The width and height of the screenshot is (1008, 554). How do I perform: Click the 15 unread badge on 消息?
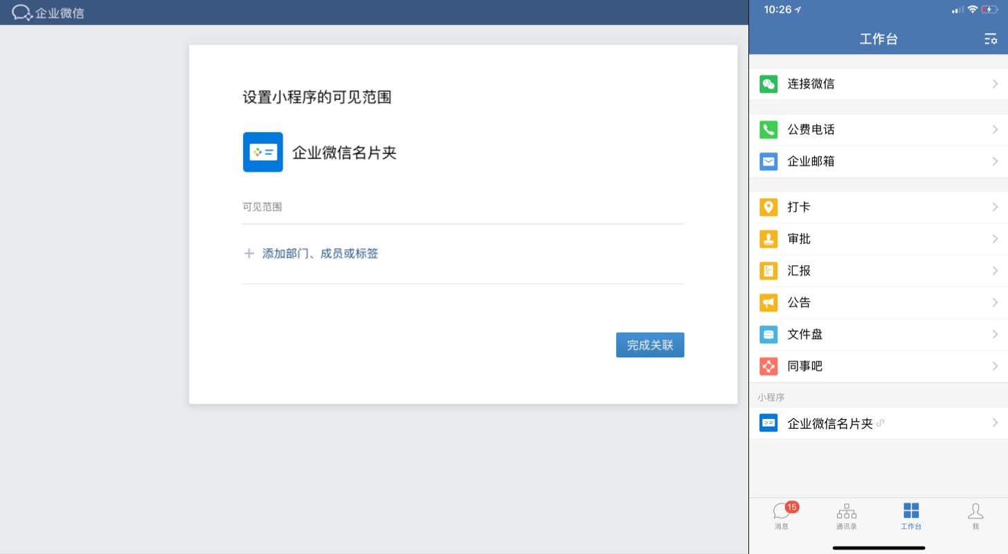tap(792, 507)
